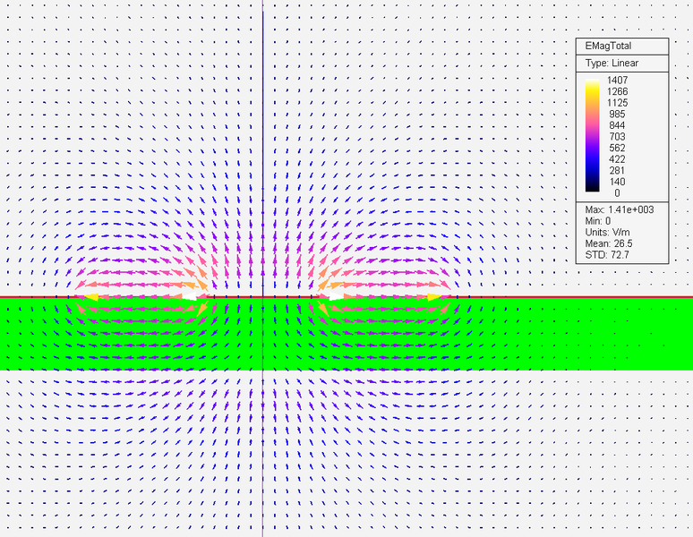The width and height of the screenshot is (693, 537).
Task: Click the 281 scale value
Action: (618, 170)
